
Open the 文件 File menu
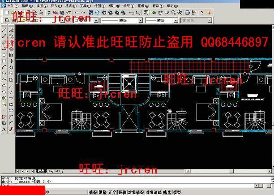tap(13, 6)
